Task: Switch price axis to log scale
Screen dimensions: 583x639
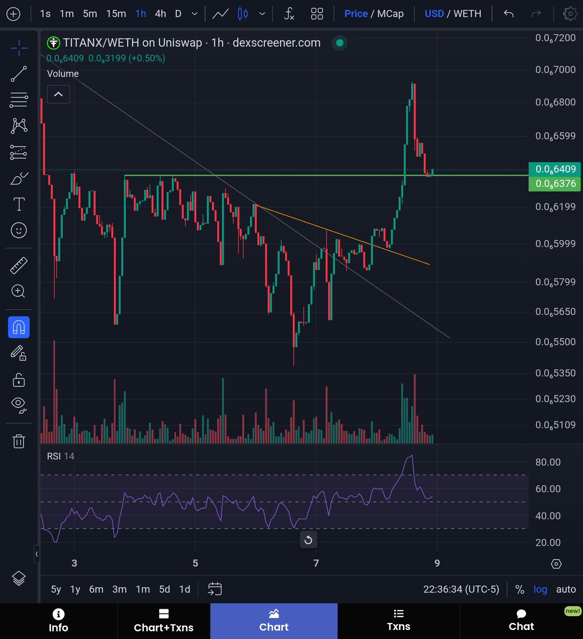Action: [540, 589]
